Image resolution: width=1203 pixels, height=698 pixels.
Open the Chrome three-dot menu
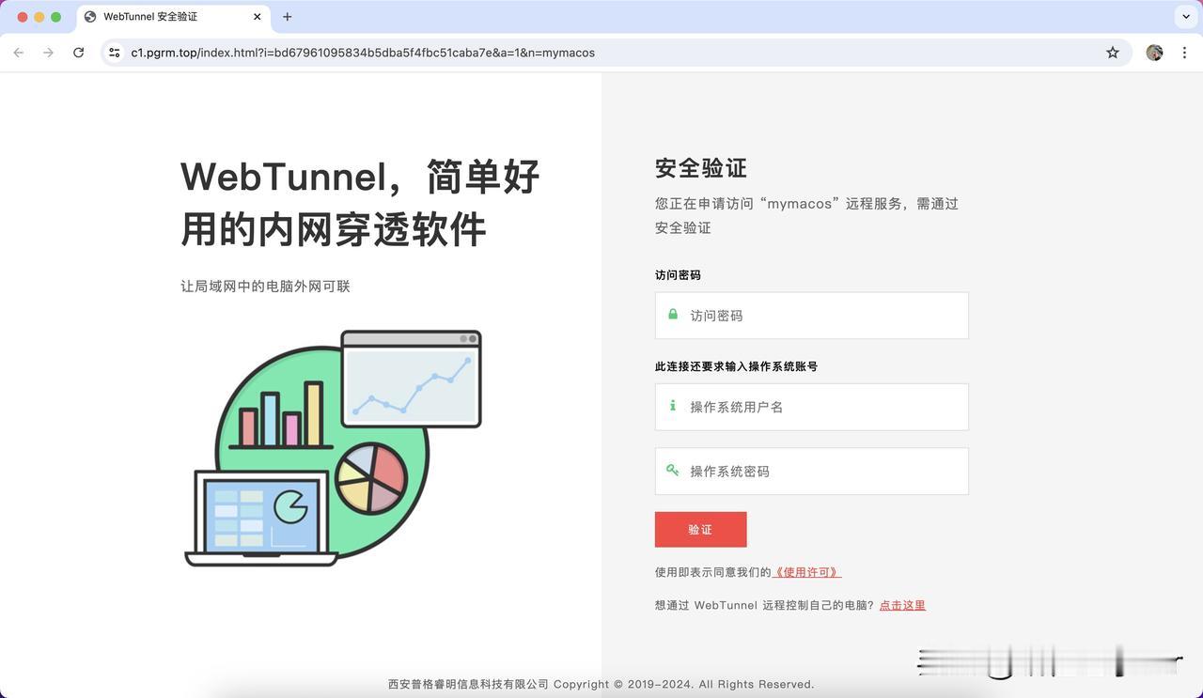(1184, 53)
